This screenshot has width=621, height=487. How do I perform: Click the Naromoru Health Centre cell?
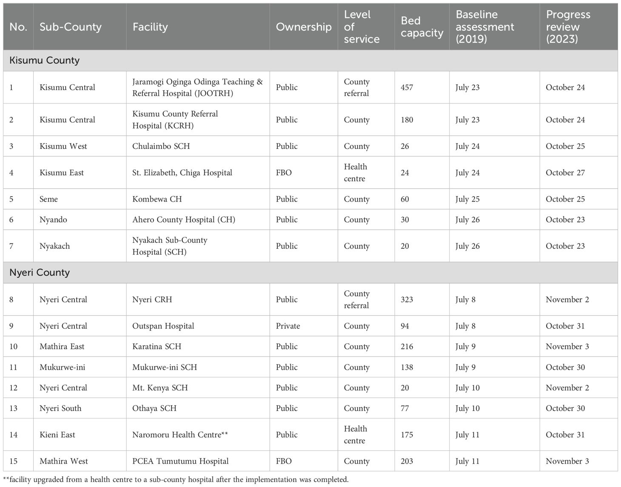(180, 435)
